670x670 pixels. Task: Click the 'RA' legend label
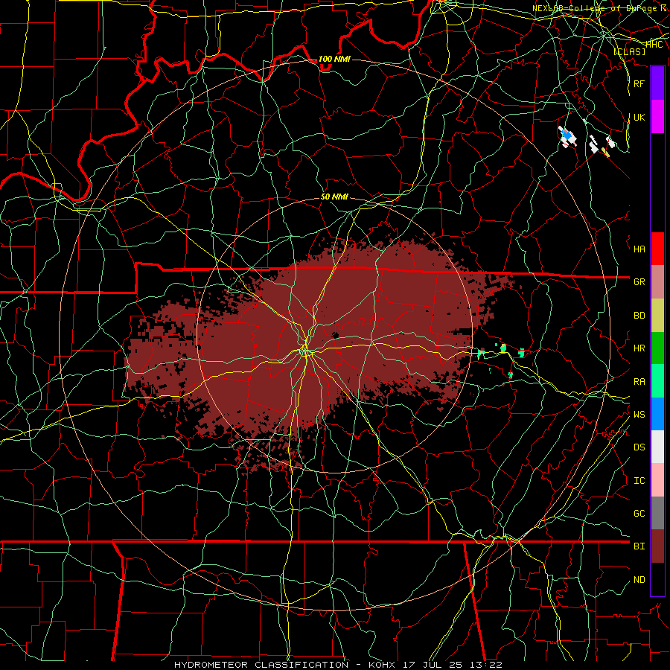(x=639, y=382)
